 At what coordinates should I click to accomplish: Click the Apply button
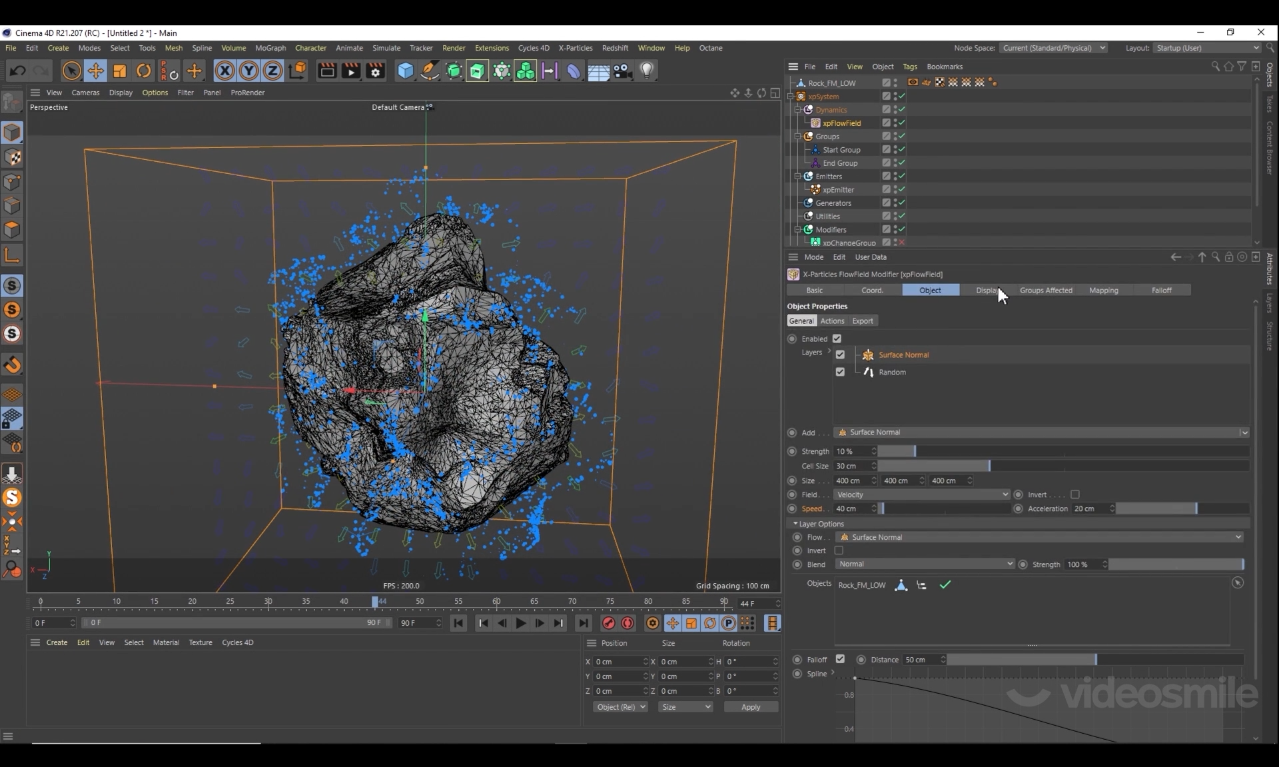pos(751,707)
